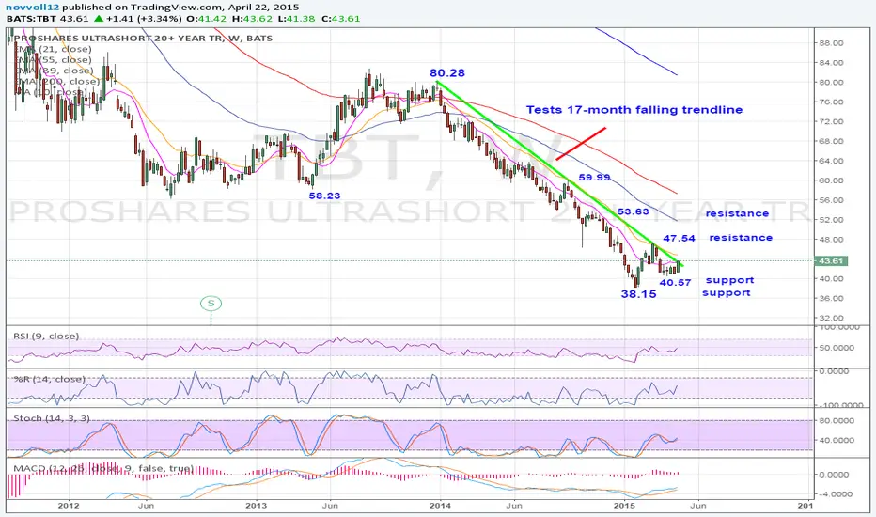Click the 38.15 low annotation
Image resolution: width=876 pixels, height=517 pixels.
[x=638, y=294]
